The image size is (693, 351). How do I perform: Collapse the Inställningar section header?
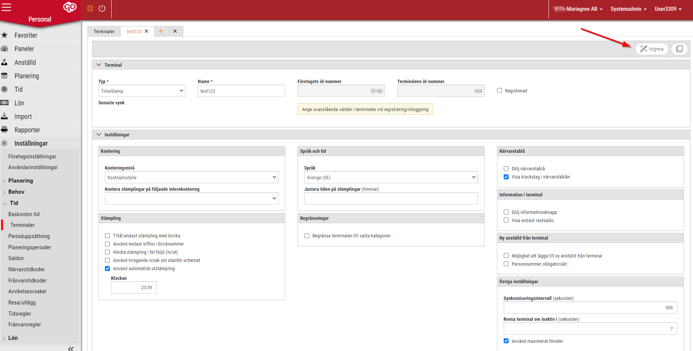[99, 135]
